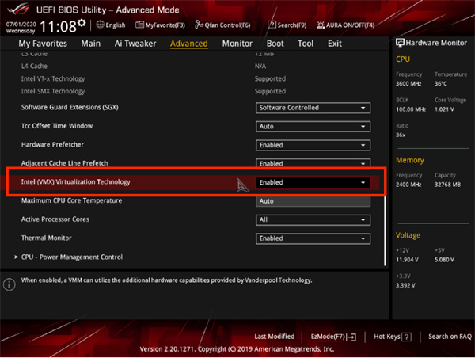Screen dimensions: 475x358
Task: Open the Active Processor Cores dropdown
Action: 313,219
